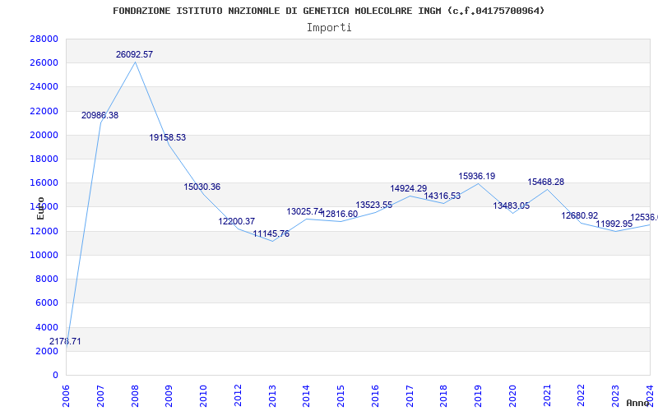Click the x-axis year 2013
The image size is (658, 411).
tap(272, 396)
